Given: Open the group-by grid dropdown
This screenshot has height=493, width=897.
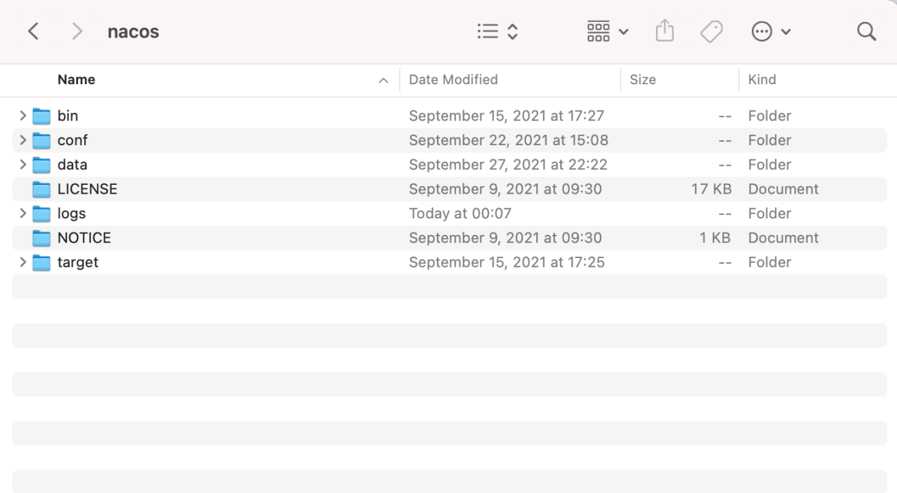Looking at the screenshot, I should pyautogui.click(x=608, y=31).
